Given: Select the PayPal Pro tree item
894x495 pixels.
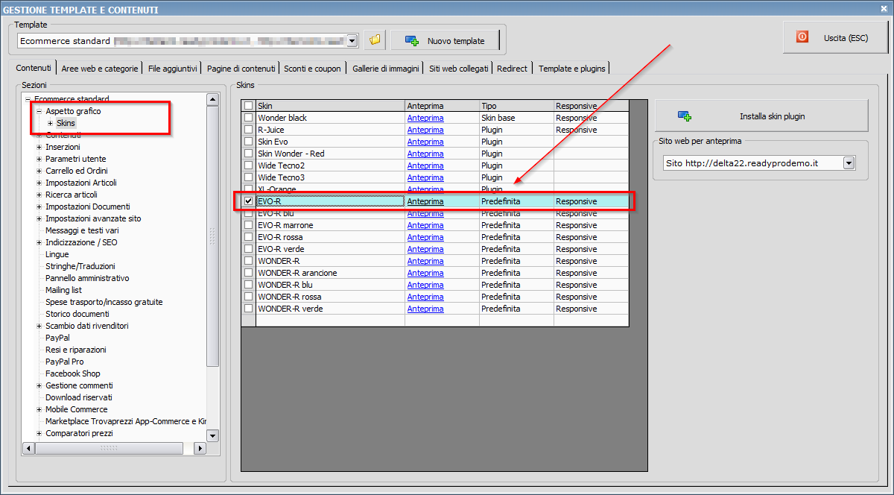Looking at the screenshot, I should pos(65,362).
